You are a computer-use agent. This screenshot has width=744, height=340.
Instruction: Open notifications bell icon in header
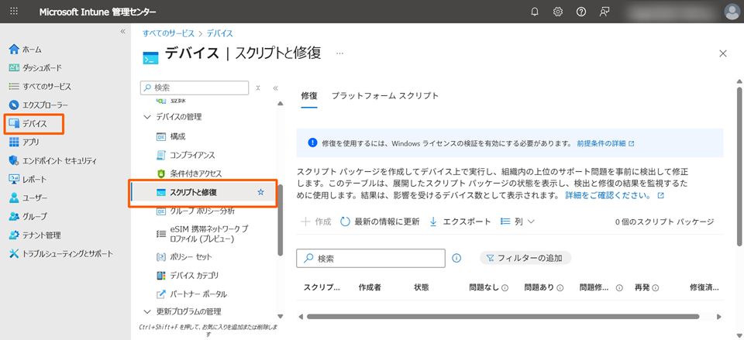535,12
